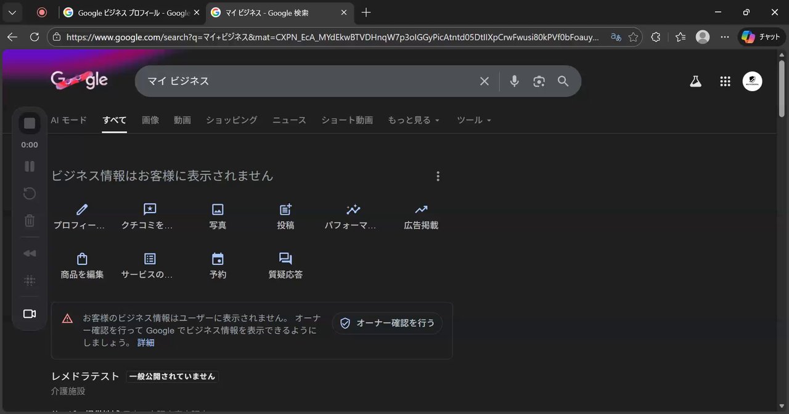This screenshot has width=789, height=414.
Task: Click the browser address bar URL
Action: [332, 37]
